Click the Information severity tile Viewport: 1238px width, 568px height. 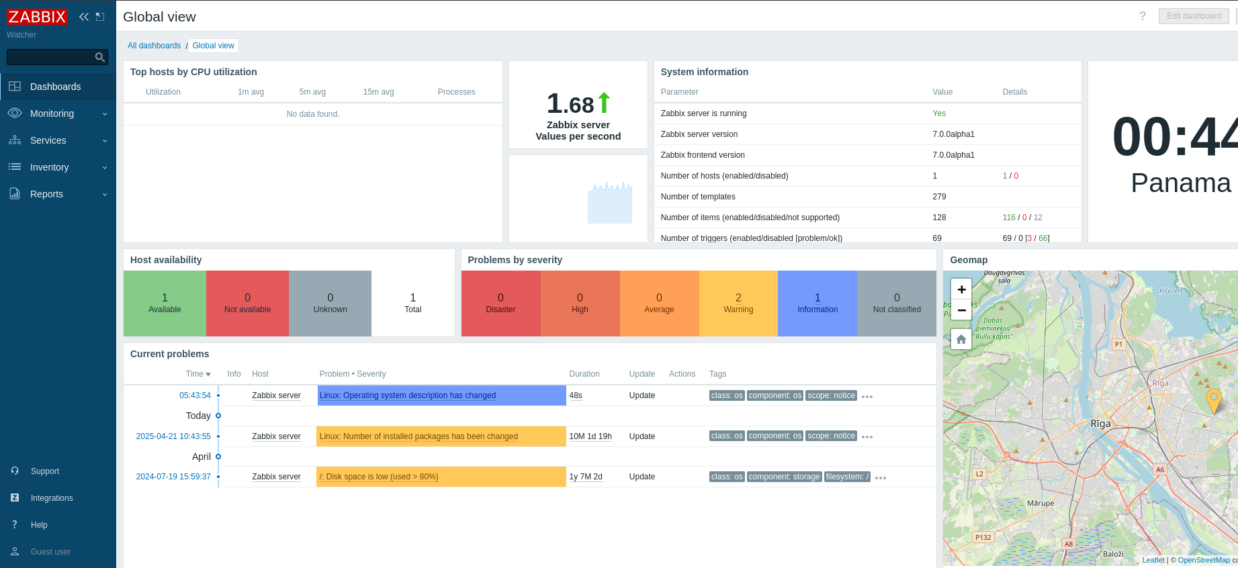[817, 303]
